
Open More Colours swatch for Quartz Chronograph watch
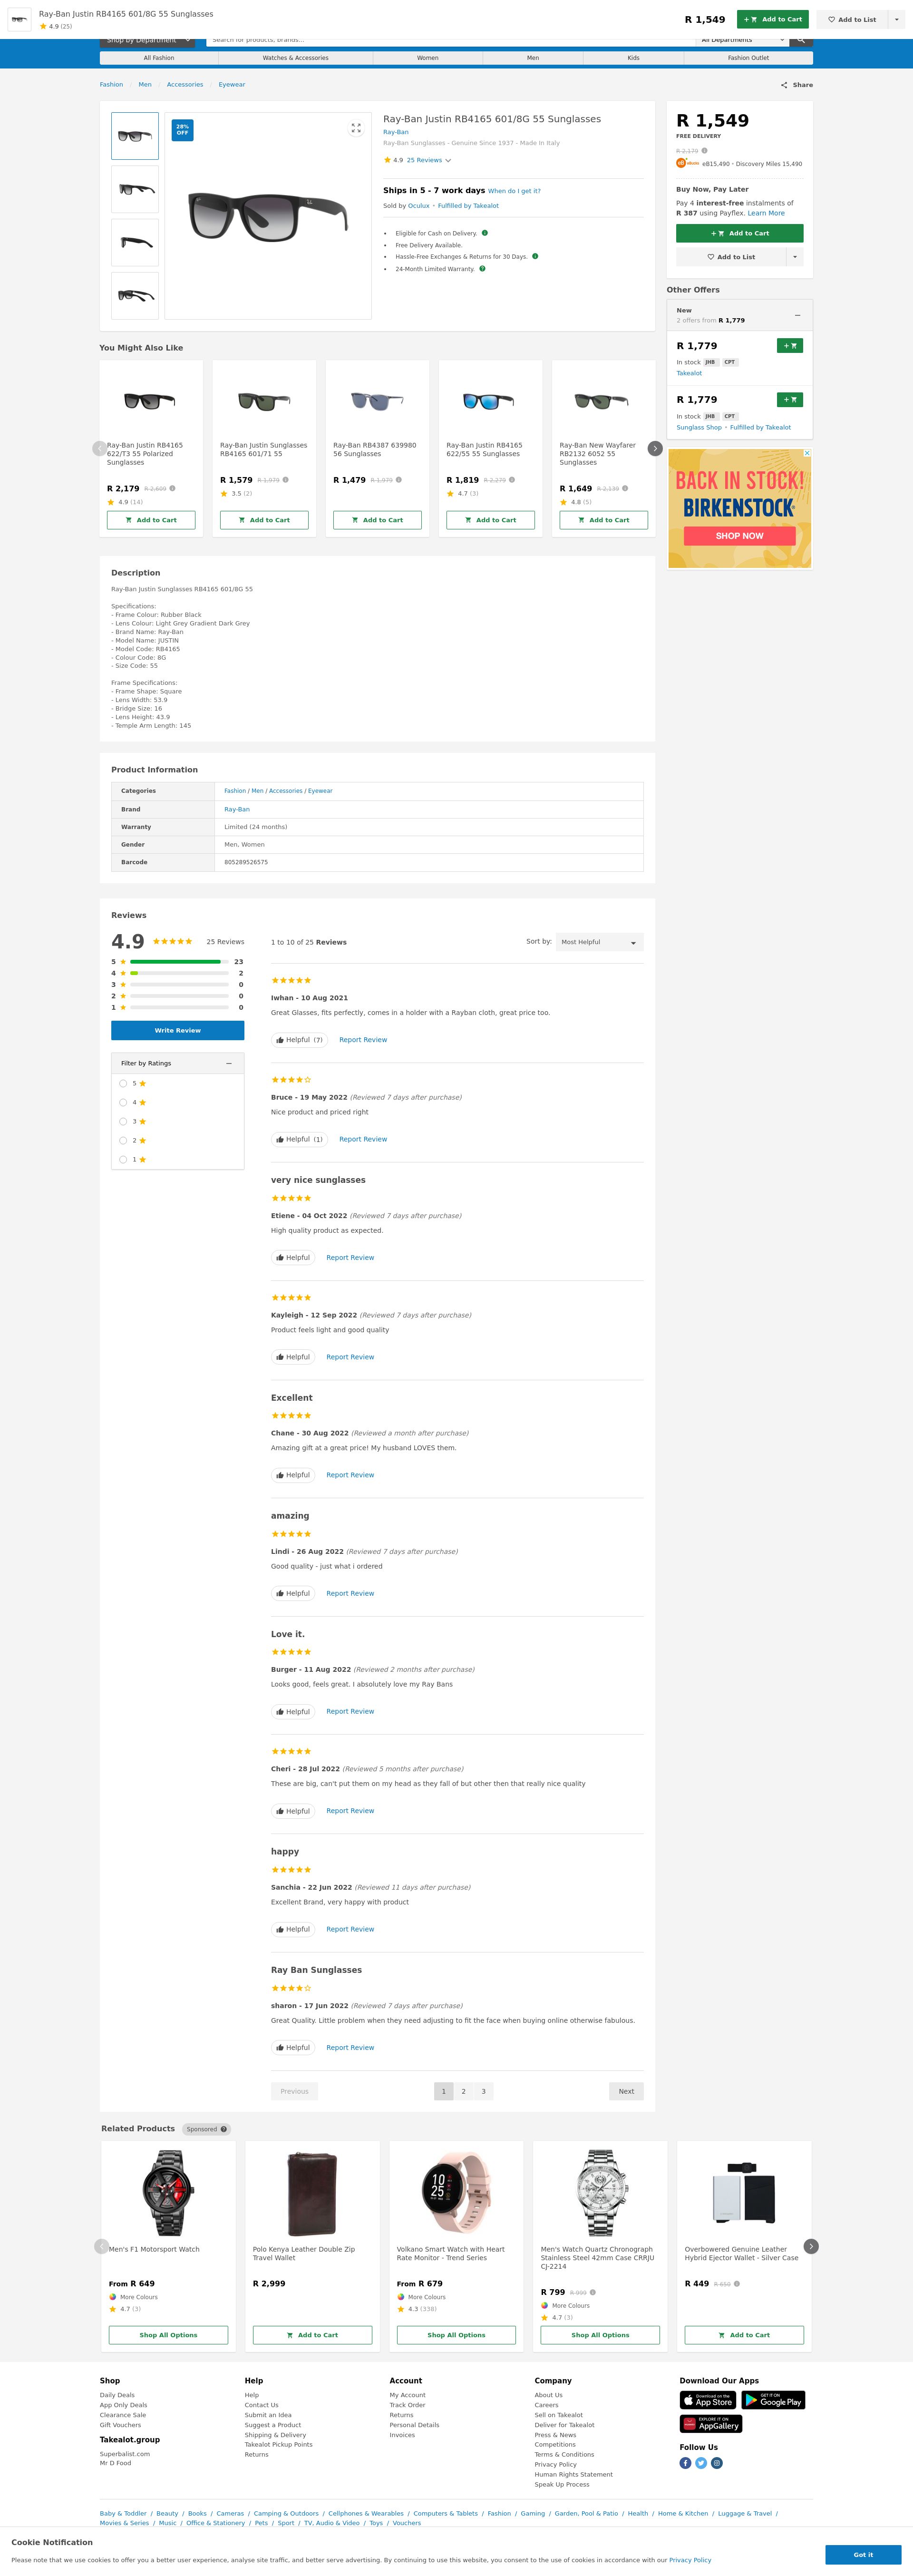(x=545, y=2305)
